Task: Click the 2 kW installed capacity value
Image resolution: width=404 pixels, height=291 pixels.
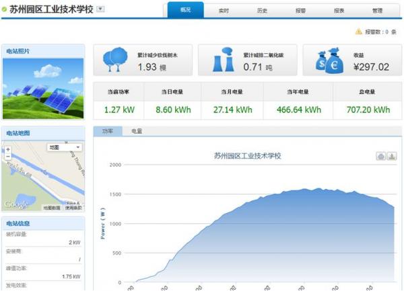Action: [x=75, y=243]
